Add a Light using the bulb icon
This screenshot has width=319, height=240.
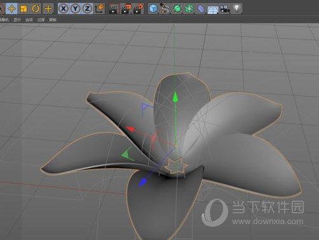(x=237, y=9)
